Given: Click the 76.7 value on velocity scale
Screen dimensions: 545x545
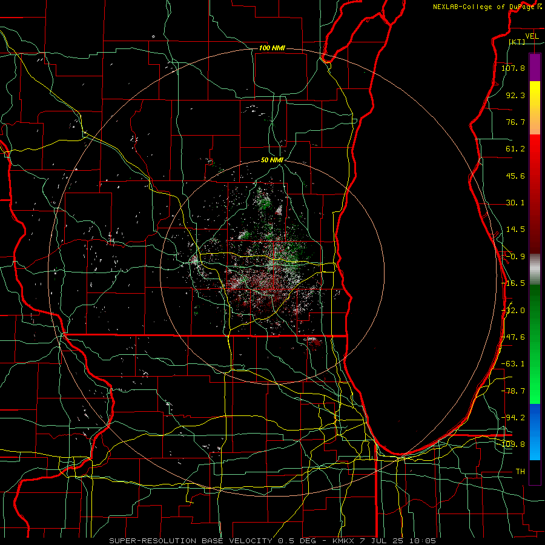Looking at the screenshot, I should tap(515, 122).
